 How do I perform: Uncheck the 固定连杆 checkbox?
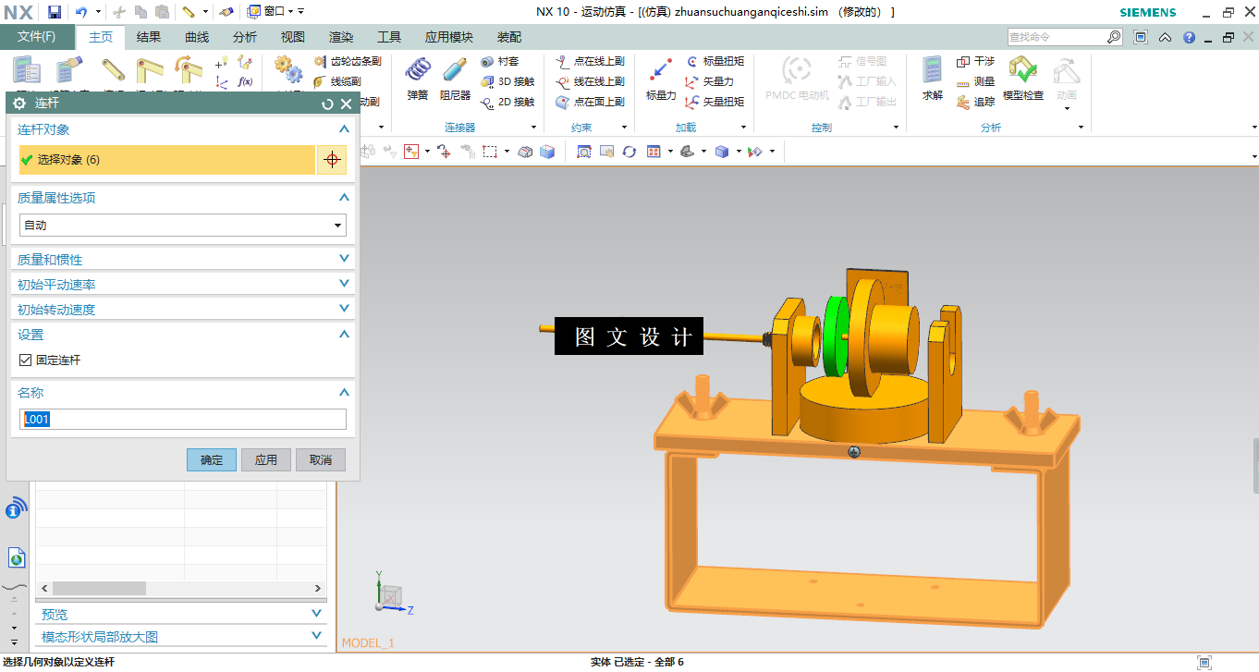[x=25, y=360]
